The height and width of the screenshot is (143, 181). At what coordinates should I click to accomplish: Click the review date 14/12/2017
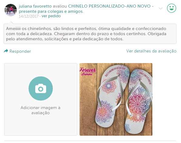pyautogui.click(x=29, y=16)
